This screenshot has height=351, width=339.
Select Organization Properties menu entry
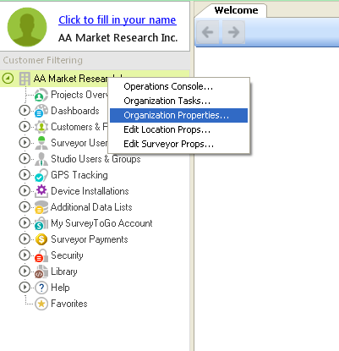(178, 115)
